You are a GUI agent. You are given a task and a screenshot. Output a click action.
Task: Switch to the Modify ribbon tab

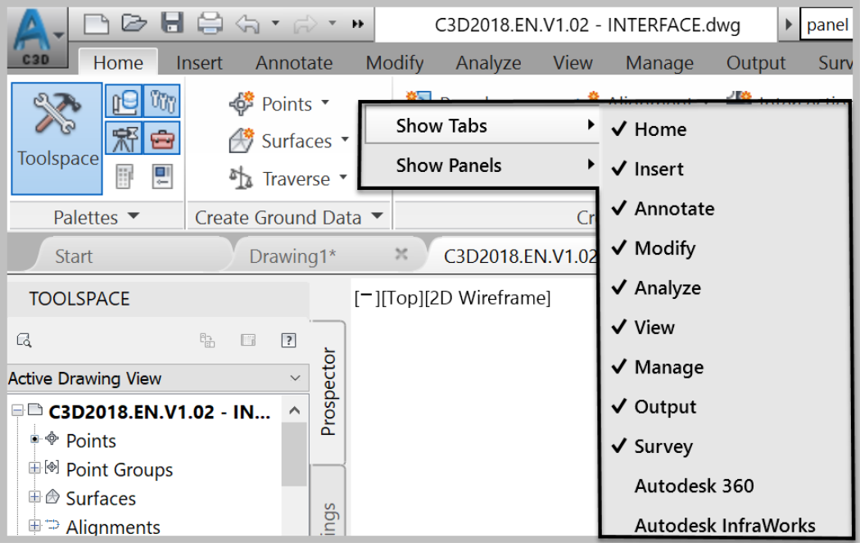click(x=395, y=62)
